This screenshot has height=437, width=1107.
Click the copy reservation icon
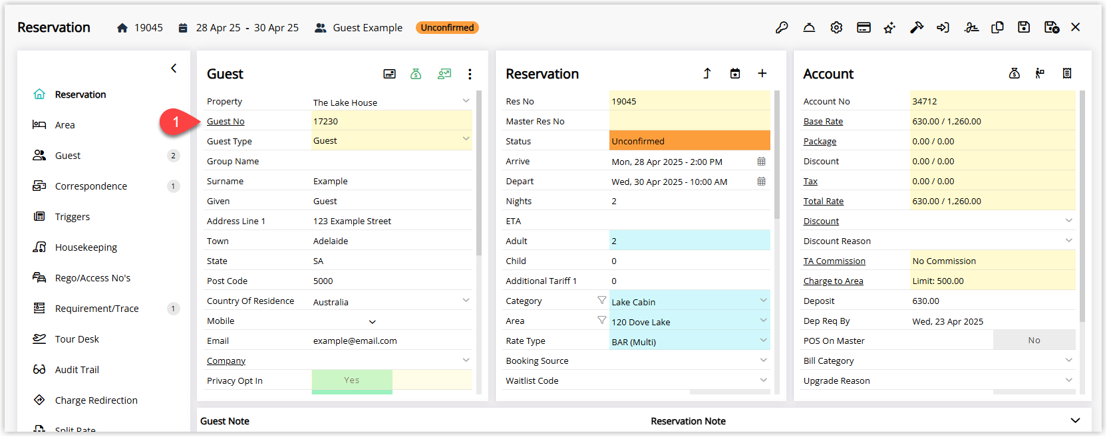click(x=997, y=27)
